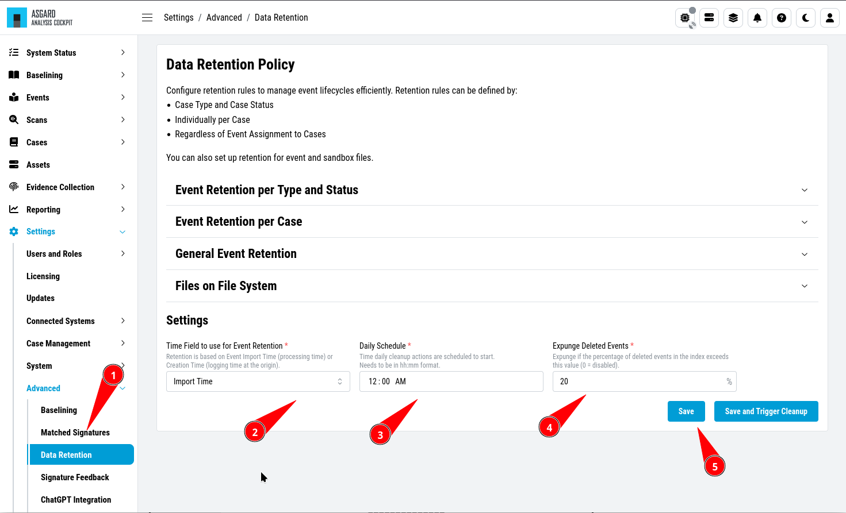Expand the System Status chevron
Screen dimensions: 846x513
pos(123,52)
